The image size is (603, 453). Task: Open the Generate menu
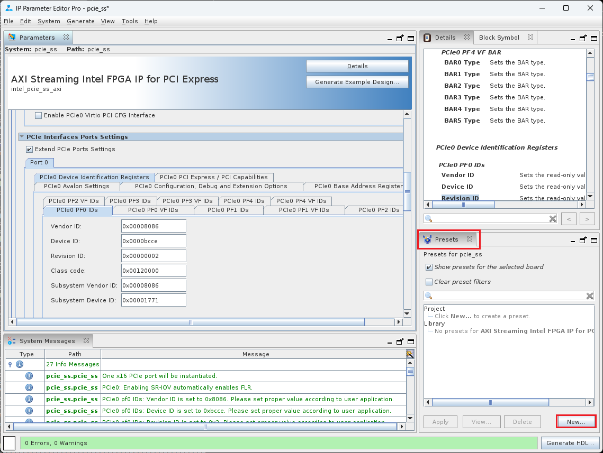click(80, 21)
